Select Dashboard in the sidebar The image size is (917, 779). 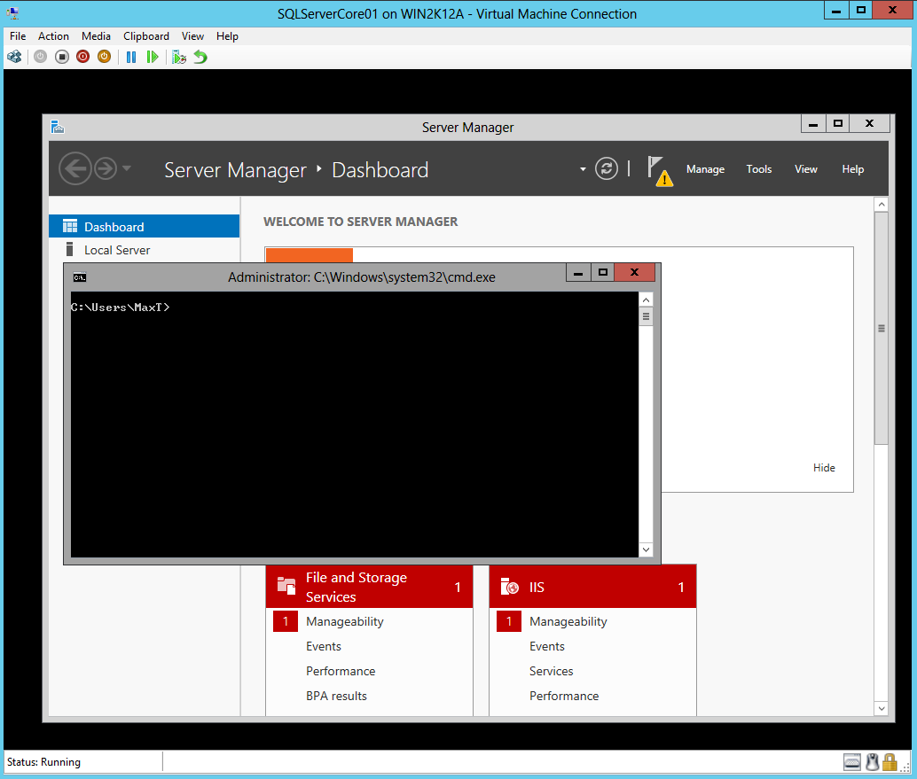(144, 226)
